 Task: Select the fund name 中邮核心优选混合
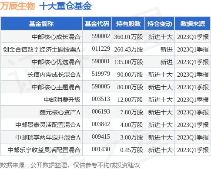56,62
